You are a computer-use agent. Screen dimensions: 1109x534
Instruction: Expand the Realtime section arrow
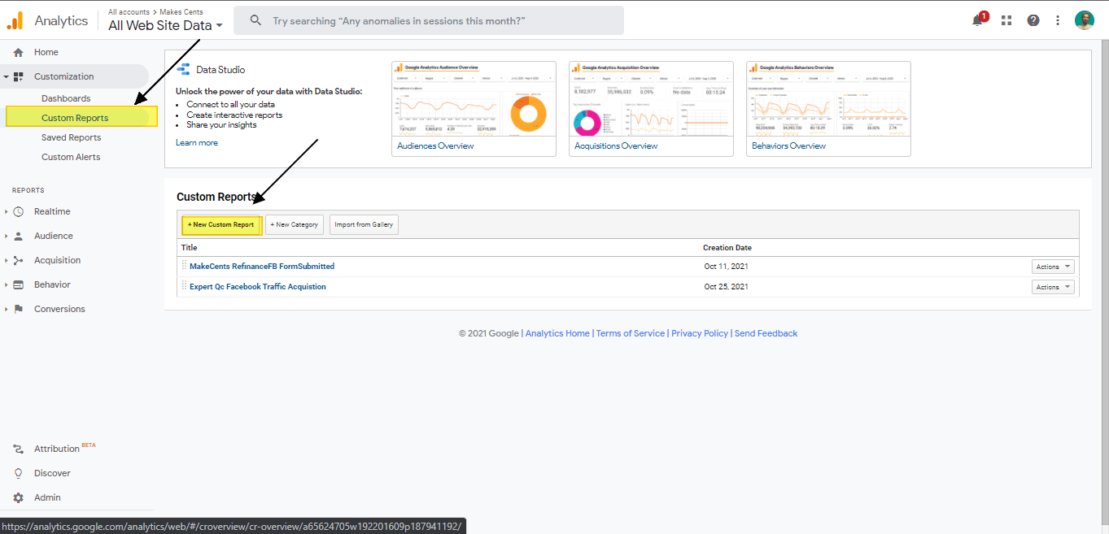point(7,211)
